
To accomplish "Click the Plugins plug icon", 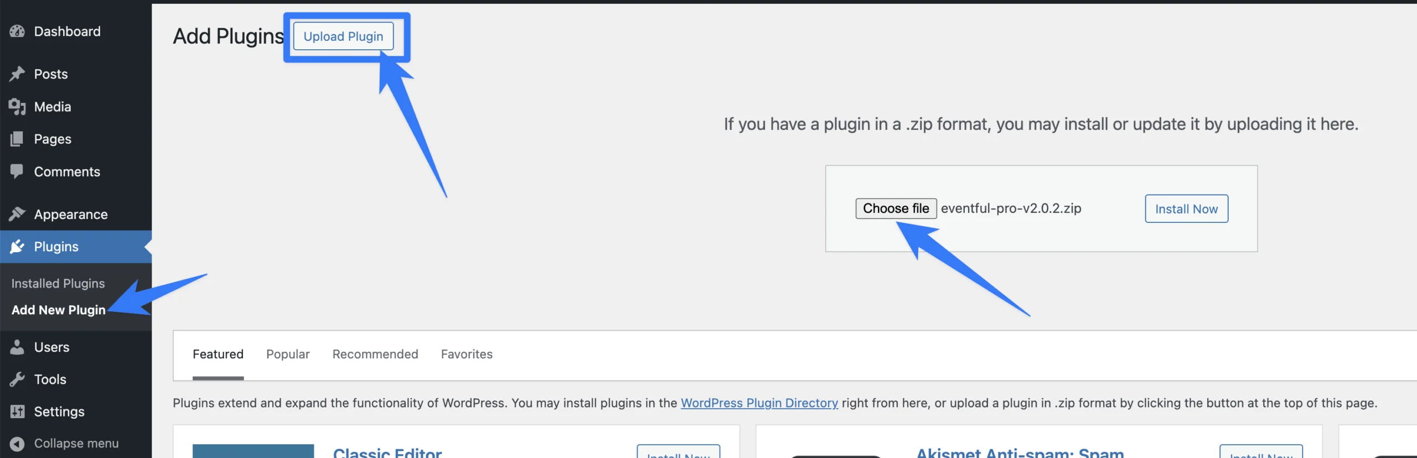I will (x=17, y=247).
